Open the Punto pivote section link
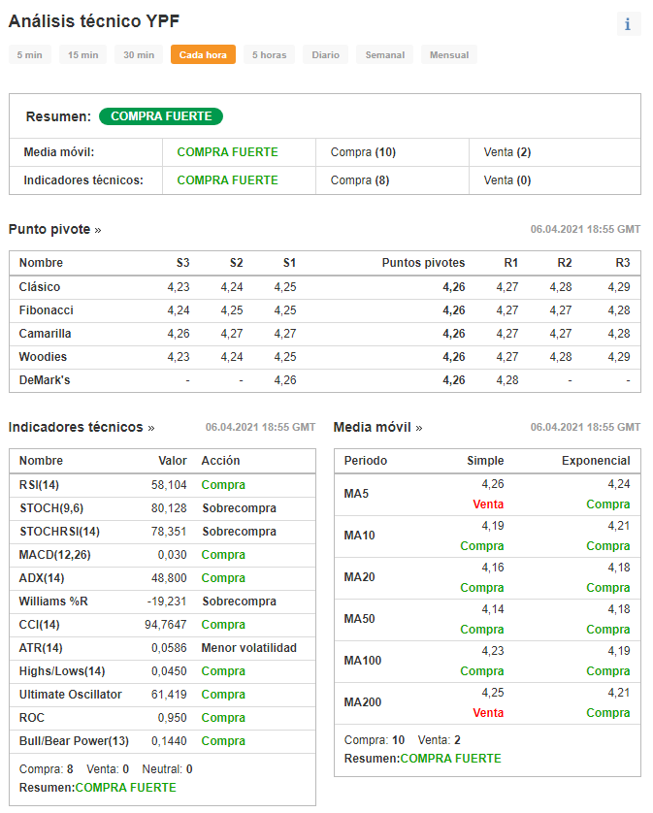 click(55, 229)
